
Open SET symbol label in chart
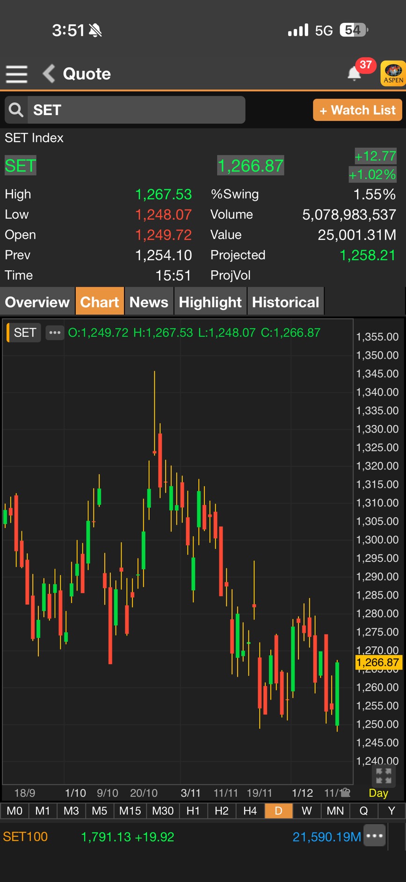pyautogui.click(x=24, y=333)
